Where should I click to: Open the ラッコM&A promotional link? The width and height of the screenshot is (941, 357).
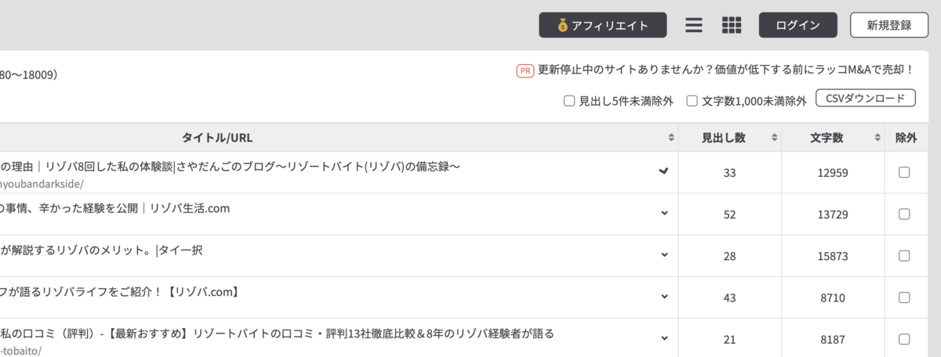click(726, 70)
